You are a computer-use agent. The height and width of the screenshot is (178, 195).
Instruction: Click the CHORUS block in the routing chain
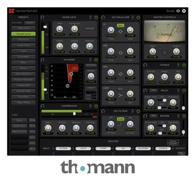click(163, 148)
